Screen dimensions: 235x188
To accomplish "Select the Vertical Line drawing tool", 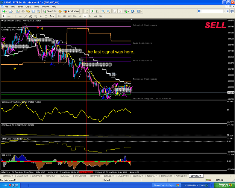I will point(15,16).
